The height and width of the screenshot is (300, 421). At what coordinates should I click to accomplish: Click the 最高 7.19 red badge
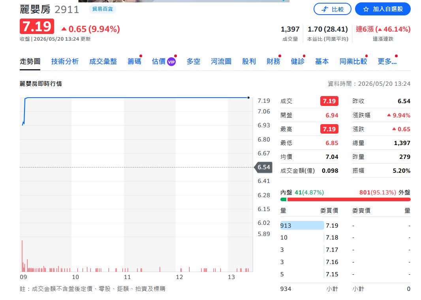tap(329, 129)
